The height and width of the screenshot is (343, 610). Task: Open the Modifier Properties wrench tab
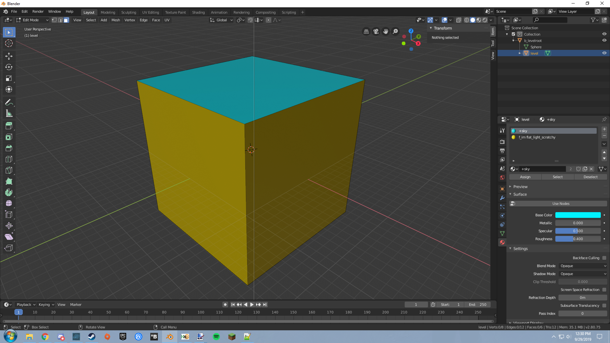pos(502,198)
